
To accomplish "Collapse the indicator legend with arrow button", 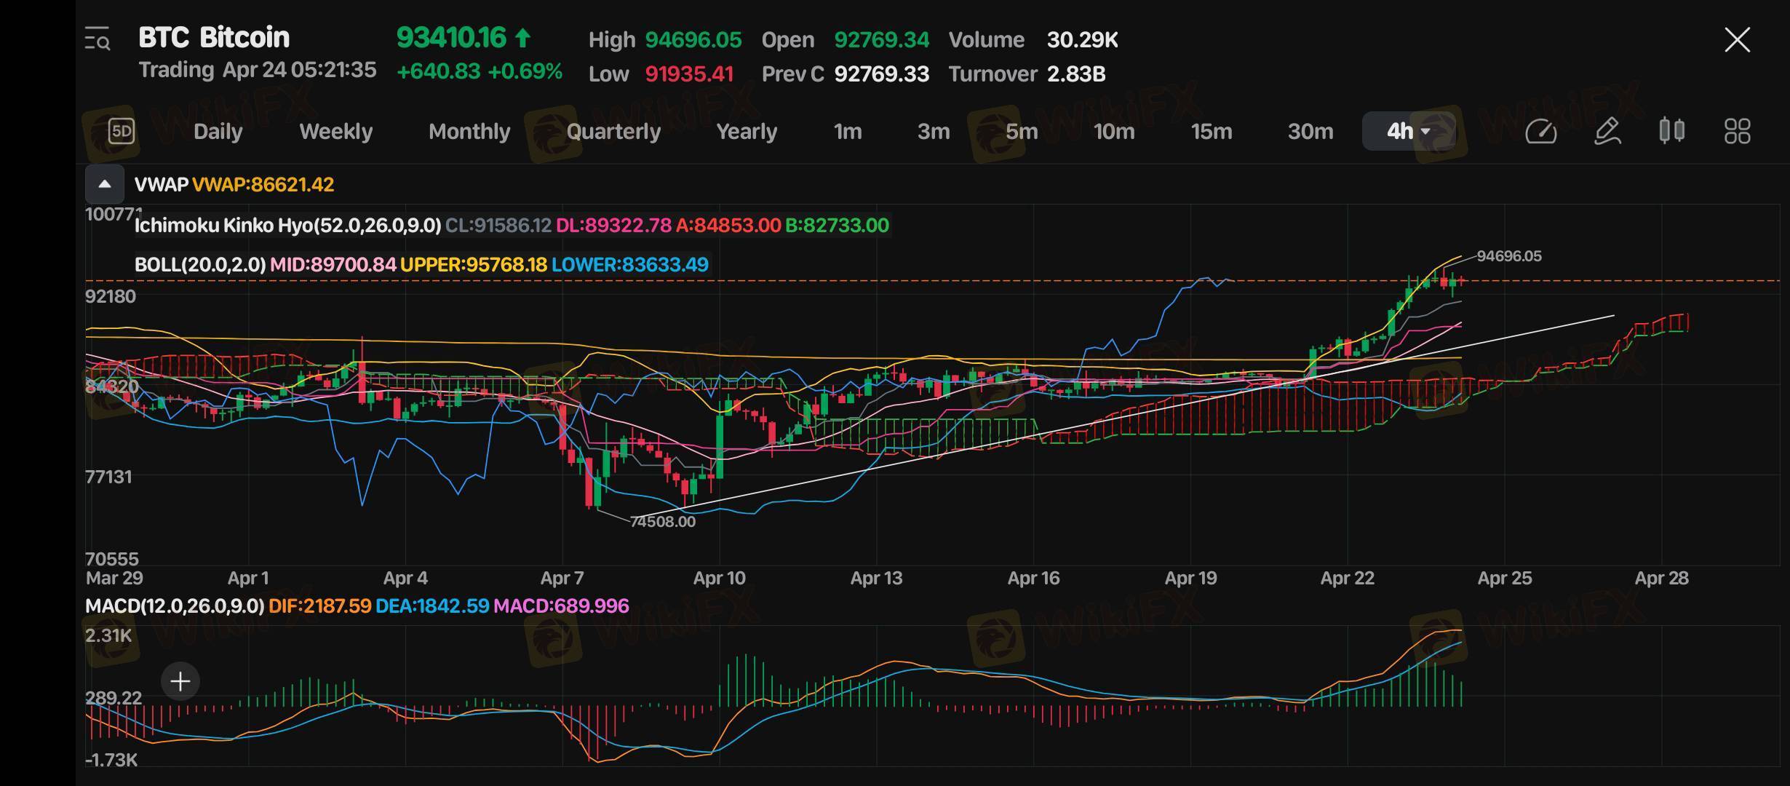I will coord(105,184).
